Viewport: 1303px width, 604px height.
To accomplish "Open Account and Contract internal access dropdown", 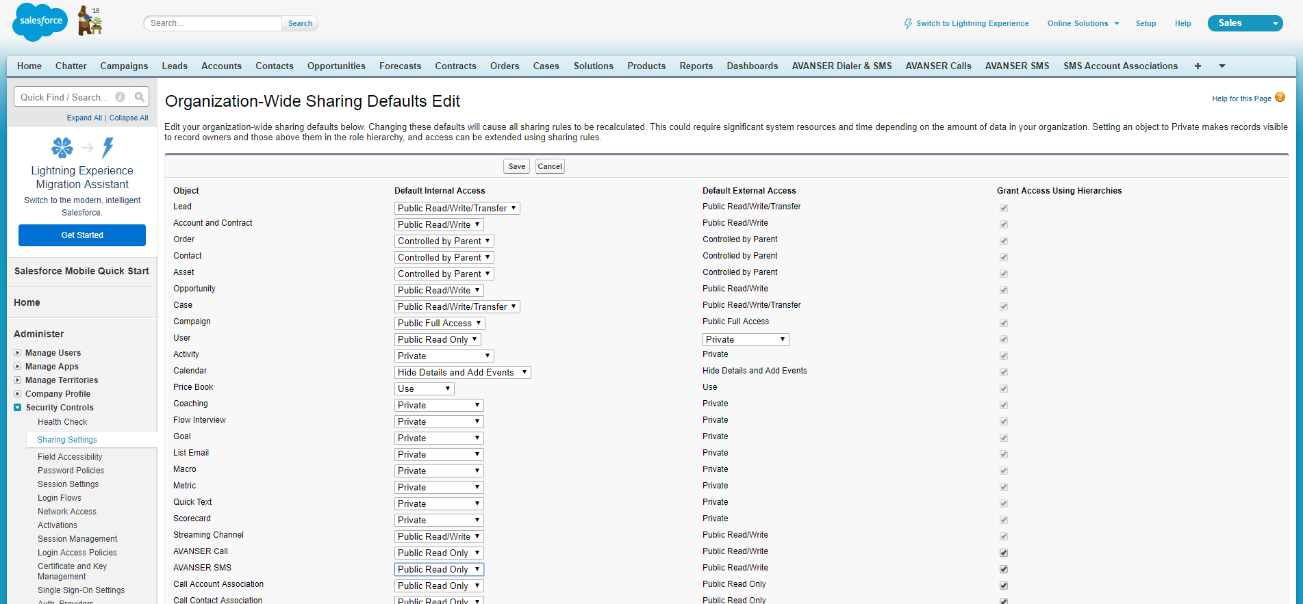I will click(x=439, y=224).
